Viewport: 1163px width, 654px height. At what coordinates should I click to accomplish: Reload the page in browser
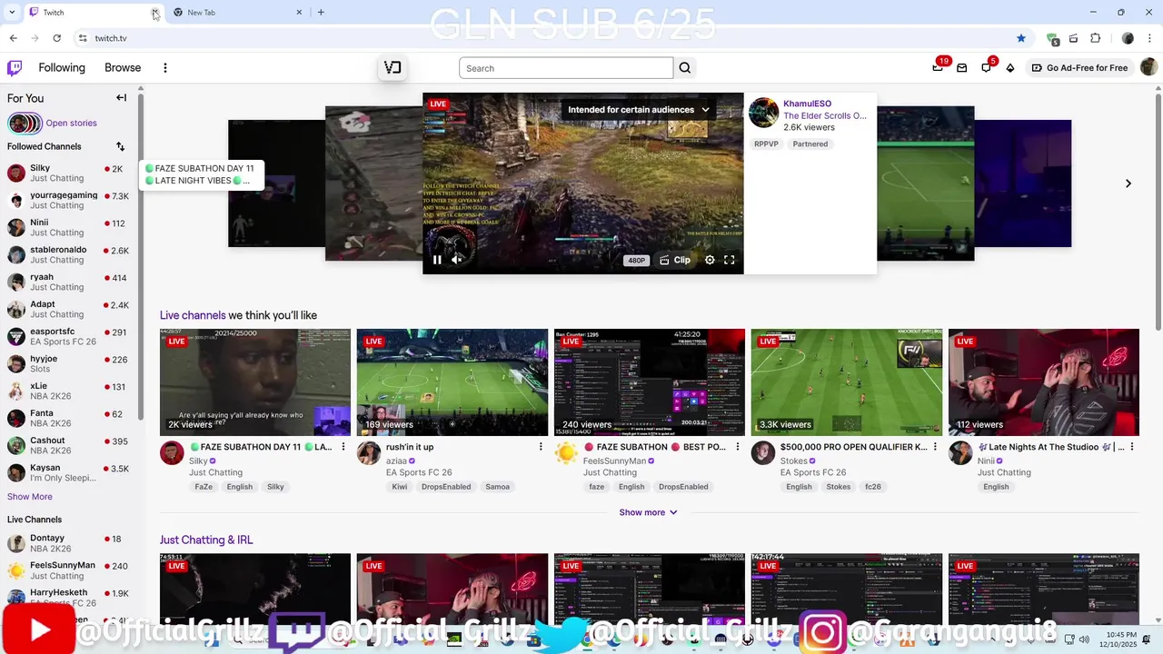pyautogui.click(x=56, y=38)
